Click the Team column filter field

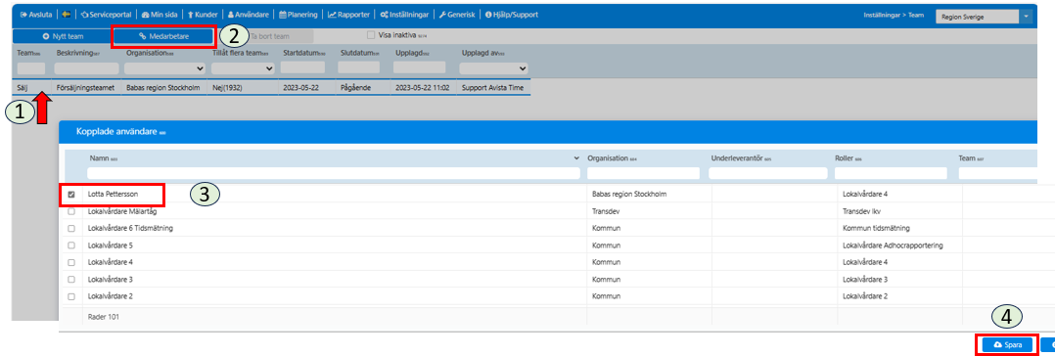pos(31,67)
